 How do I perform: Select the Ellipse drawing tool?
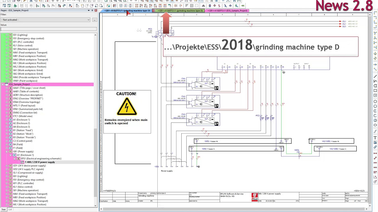[375, 125]
